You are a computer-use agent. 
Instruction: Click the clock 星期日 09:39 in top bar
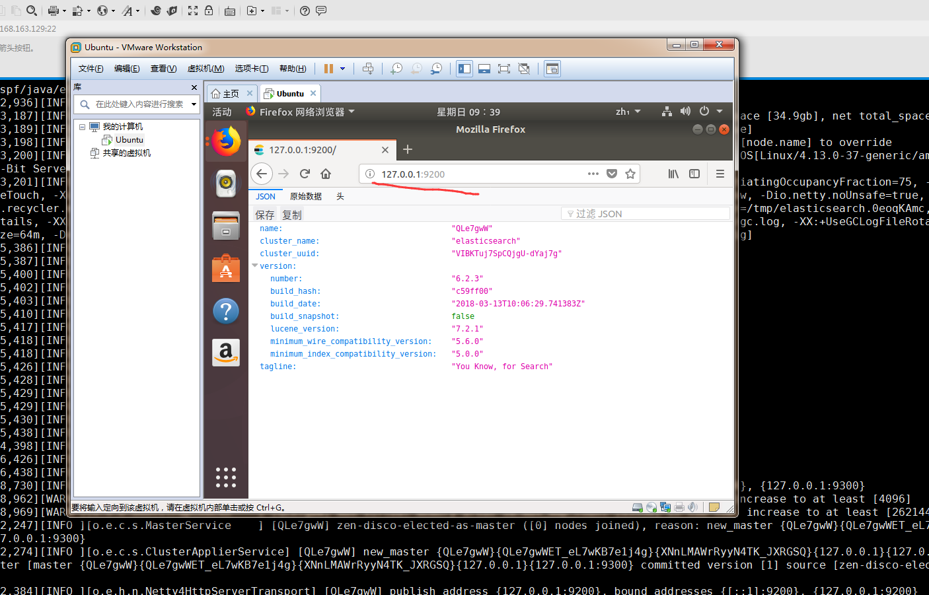468,112
